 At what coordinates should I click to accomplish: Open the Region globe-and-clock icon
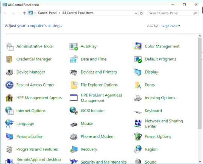138,149
